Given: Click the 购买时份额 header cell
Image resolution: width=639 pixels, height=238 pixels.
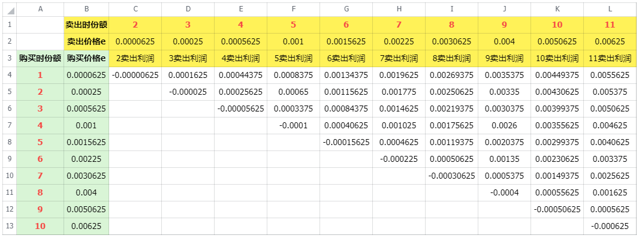Looking at the screenshot, I should (40, 58).
